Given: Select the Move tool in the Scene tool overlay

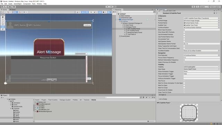Looking at the screenshot, I should 3,19.
